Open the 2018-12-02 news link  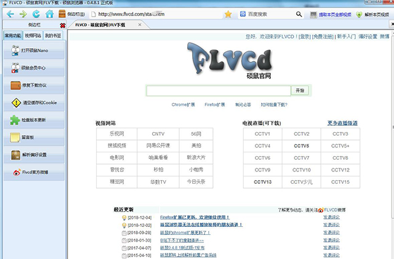[201, 224]
